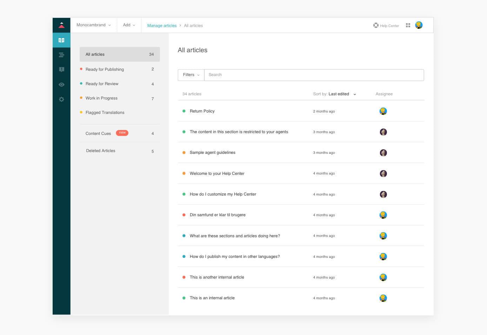Image resolution: width=487 pixels, height=335 pixels.
Task: Click the Assignee column header
Action: click(384, 94)
